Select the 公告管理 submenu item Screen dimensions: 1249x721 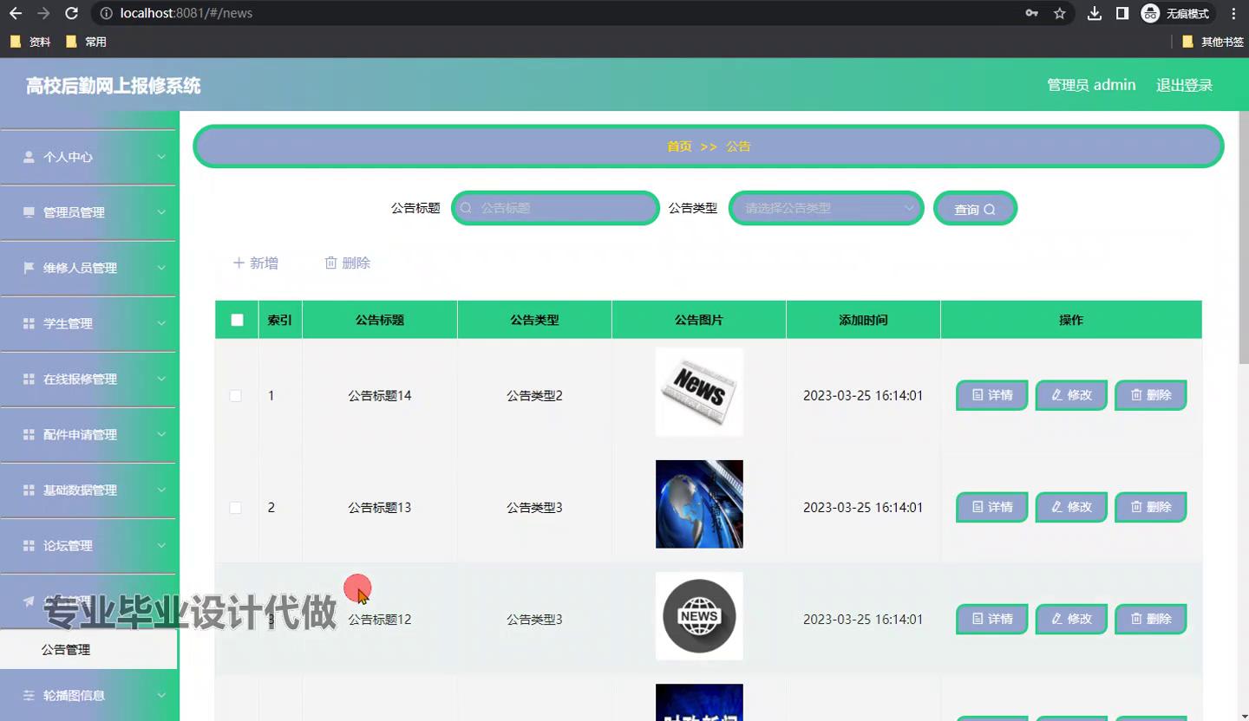(x=88, y=649)
